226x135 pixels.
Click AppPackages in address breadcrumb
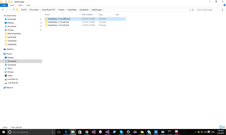[97, 10]
